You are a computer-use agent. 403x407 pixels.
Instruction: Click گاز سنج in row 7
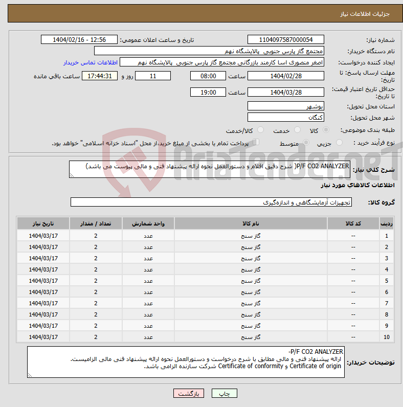[251, 303]
